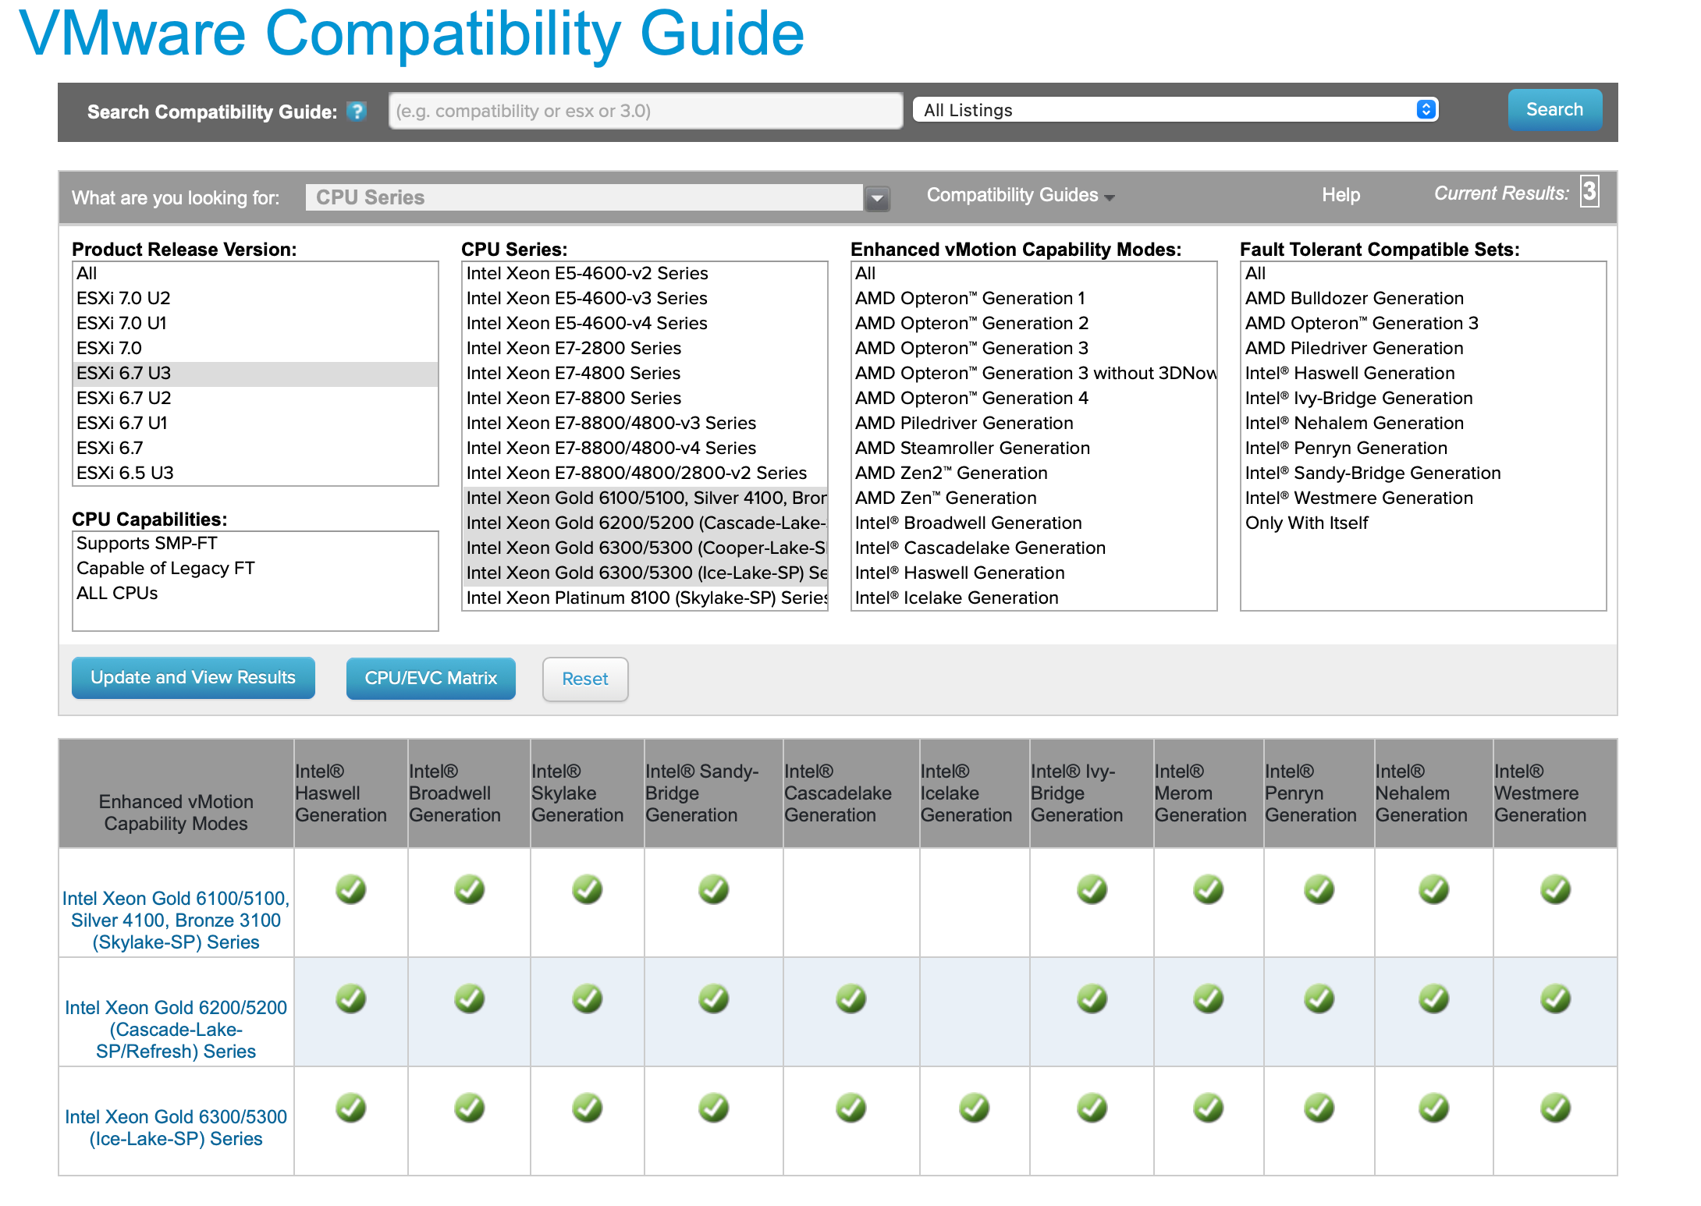
Task: Click the Skylake checkmark in Gold 6300/5300 row
Action: (x=588, y=1108)
